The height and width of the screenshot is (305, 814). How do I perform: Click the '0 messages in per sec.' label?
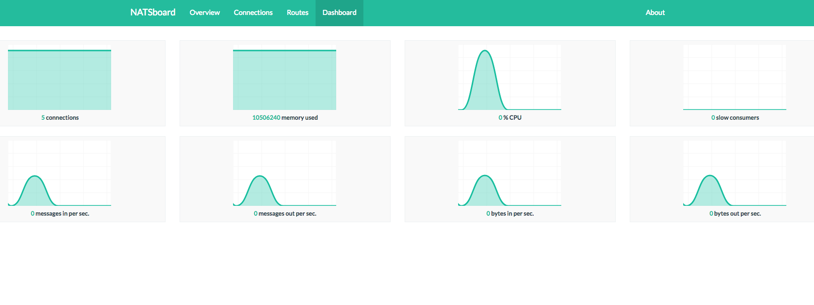point(60,214)
